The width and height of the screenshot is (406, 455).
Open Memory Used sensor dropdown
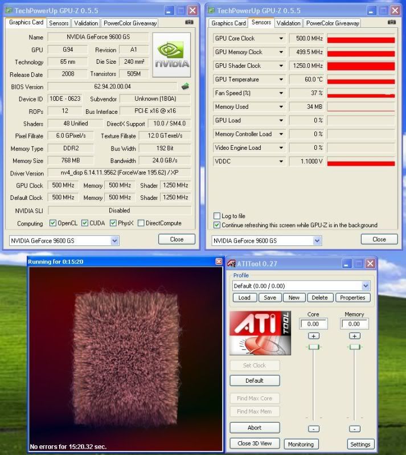click(x=281, y=106)
